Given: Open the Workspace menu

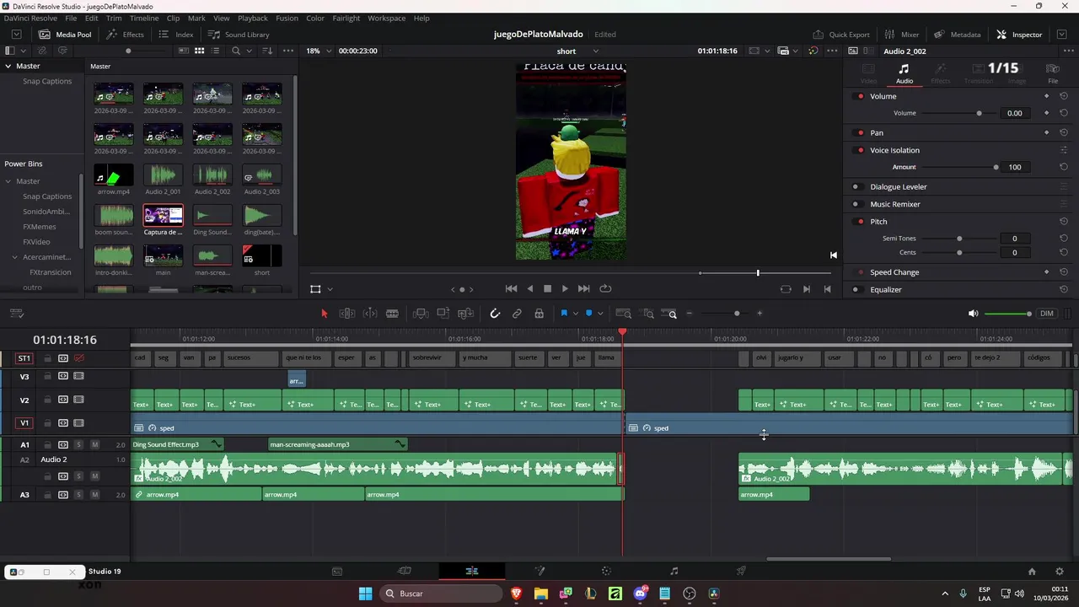Looking at the screenshot, I should [386, 18].
